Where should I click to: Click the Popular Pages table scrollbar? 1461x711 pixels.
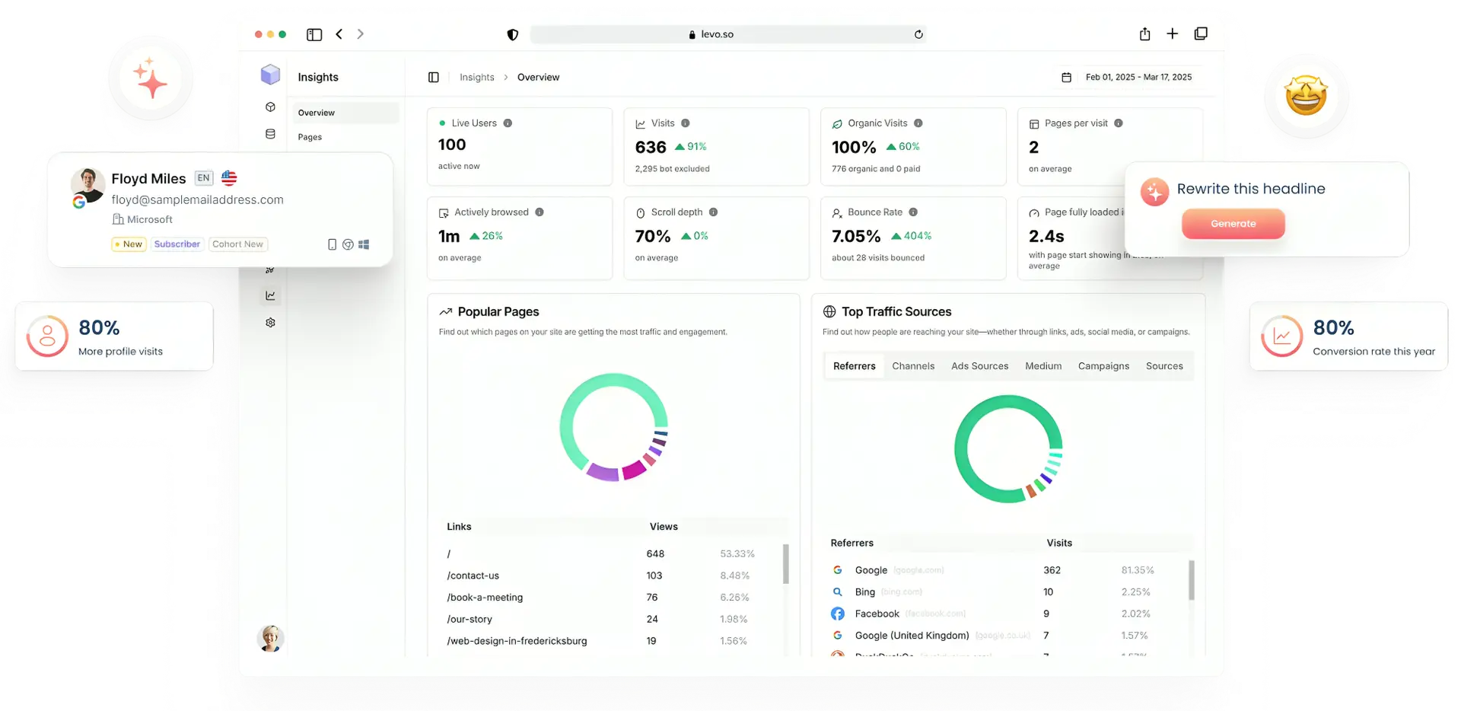[x=785, y=564]
